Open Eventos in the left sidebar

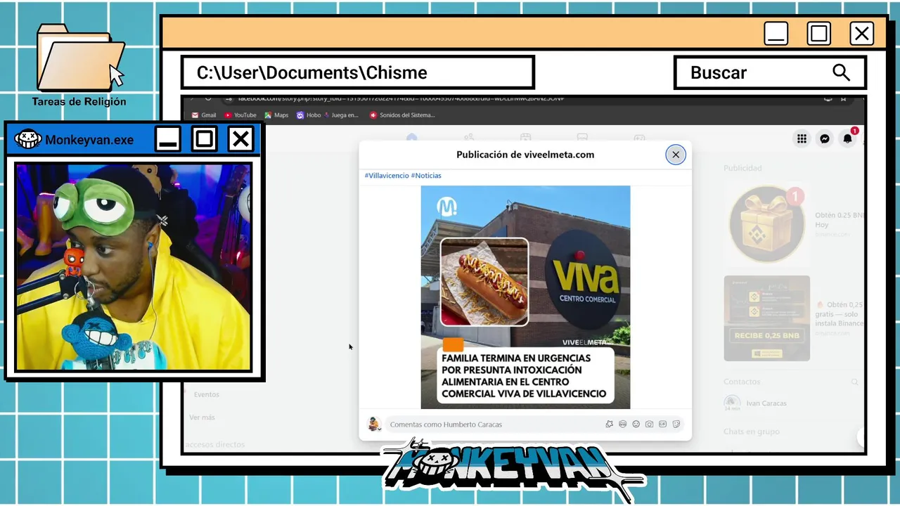tap(207, 395)
